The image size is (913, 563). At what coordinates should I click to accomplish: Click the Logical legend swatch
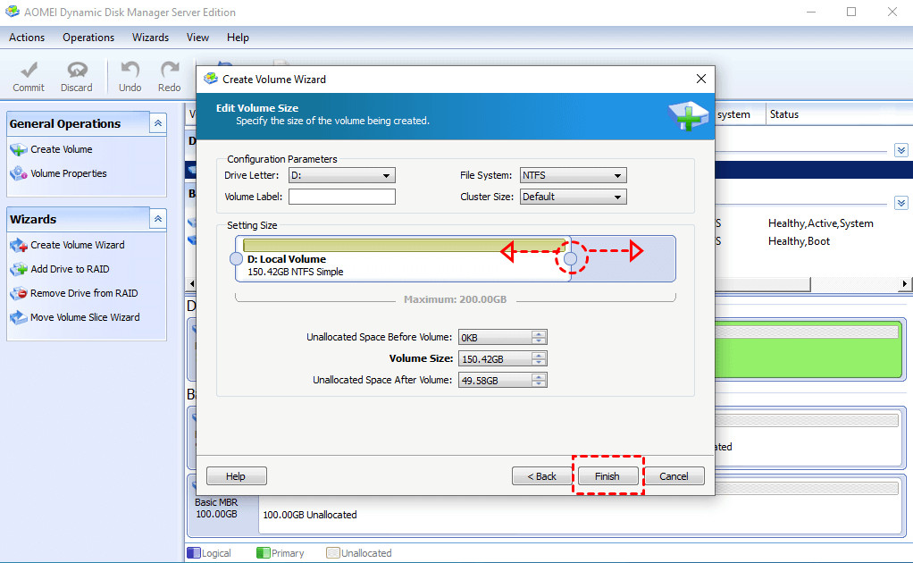tap(194, 553)
